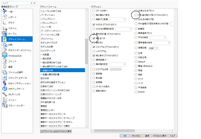Select 一変量の分布 platform
Viewport: 201px width, 139px height.
tap(62, 71)
